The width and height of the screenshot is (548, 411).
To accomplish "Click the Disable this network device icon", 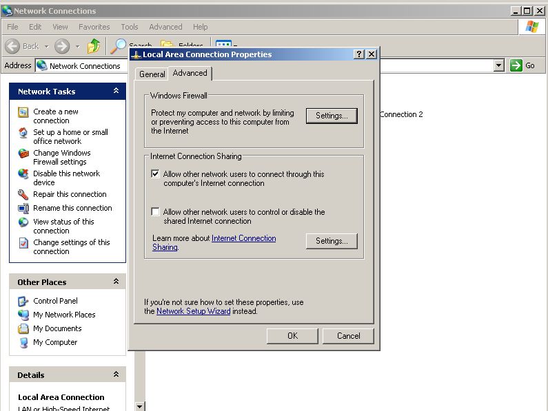I will pyautogui.click(x=23, y=174).
